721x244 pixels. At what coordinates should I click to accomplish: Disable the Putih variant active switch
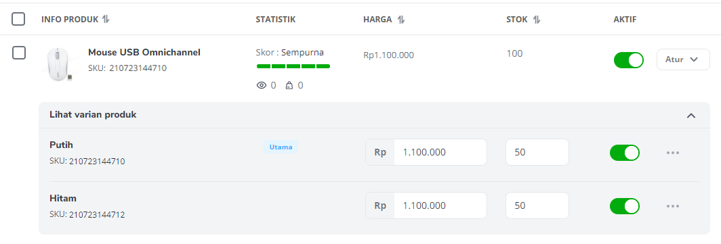625,153
